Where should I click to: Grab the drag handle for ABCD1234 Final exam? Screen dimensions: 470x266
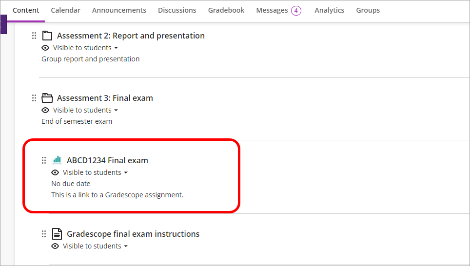tap(44, 160)
